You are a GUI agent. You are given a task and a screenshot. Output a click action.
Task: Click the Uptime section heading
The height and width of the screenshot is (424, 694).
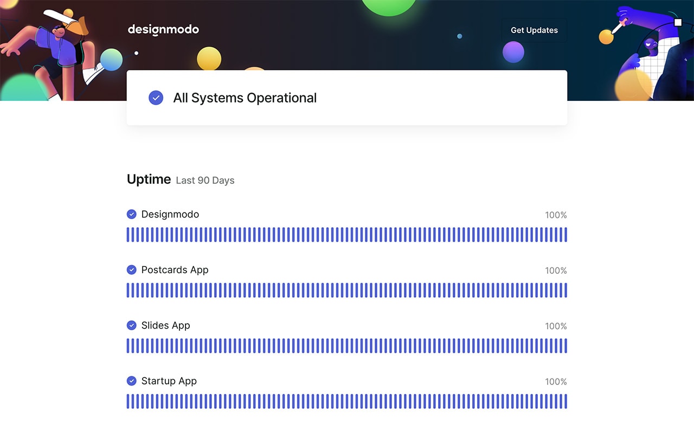click(x=149, y=179)
